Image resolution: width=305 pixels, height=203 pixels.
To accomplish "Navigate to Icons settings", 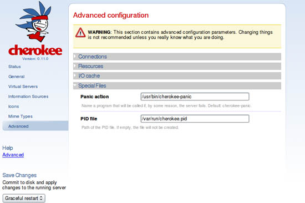I will coord(14,106).
